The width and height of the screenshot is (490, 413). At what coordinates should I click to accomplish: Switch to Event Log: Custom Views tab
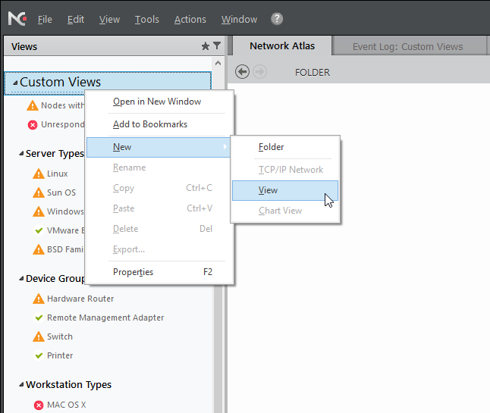pyautogui.click(x=407, y=46)
